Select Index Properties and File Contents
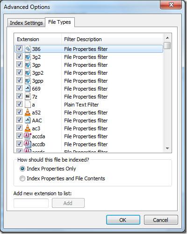The height and width of the screenshot is (234, 187). point(62,178)
